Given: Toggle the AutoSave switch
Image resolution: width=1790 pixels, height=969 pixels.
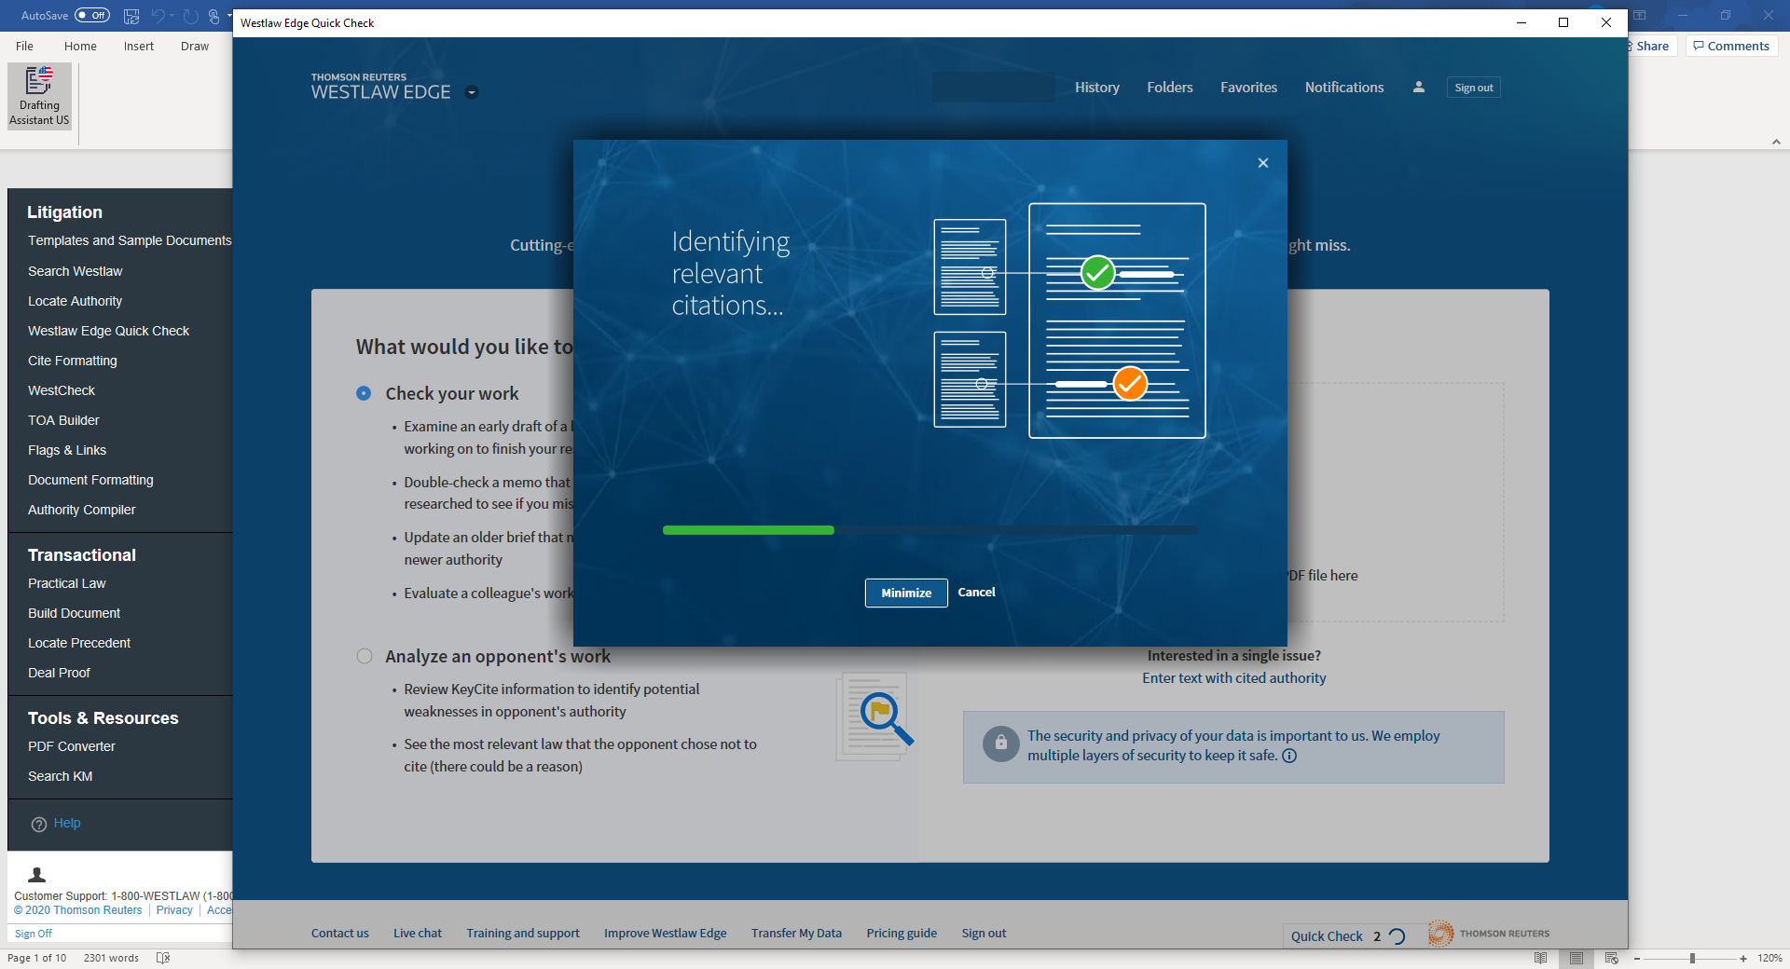Looking at the screenshot, I should pos(91,16).
